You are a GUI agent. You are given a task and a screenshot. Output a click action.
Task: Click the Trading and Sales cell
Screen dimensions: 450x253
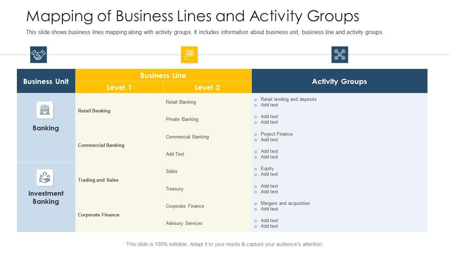coord(98,180)
